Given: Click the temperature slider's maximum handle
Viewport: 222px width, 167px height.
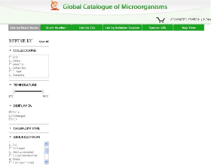Looking at the screenshot, I should coord(43,91).
